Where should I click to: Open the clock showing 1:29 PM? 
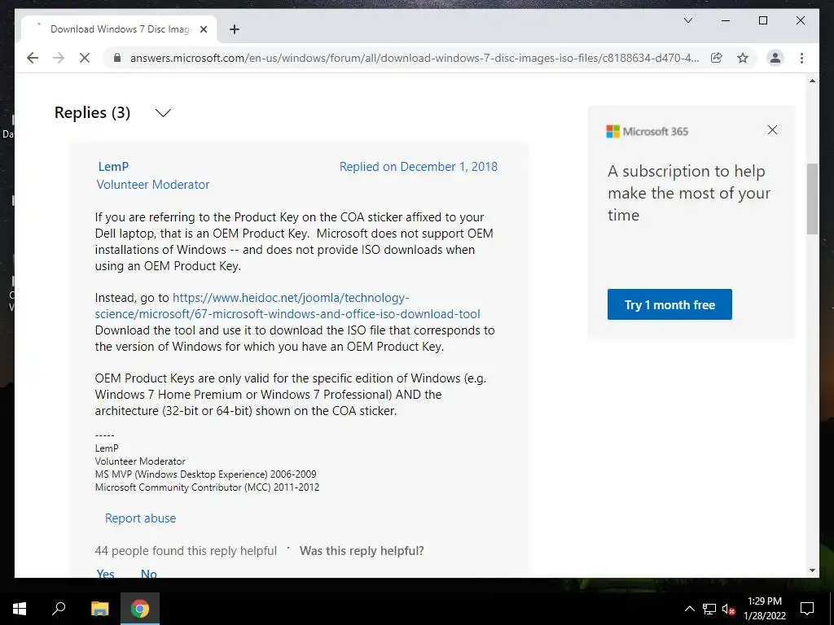765,609
